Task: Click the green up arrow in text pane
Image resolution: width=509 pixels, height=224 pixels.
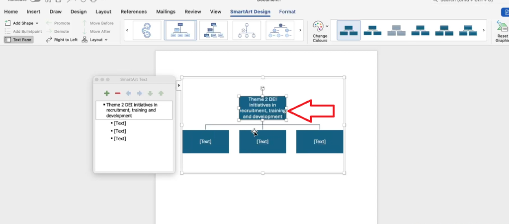Action: click(161, 93)
